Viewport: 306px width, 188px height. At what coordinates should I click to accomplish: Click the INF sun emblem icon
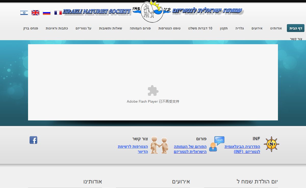pyautogui.click(x=271, y=144)
